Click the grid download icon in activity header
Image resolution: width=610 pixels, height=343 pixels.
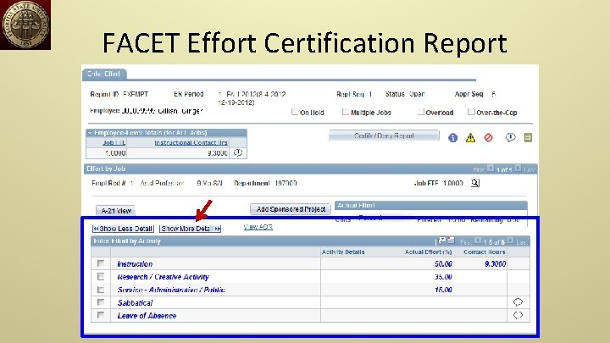(451, 241)
